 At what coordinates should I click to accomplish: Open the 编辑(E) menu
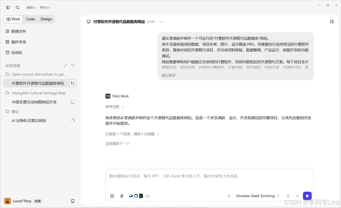(x=31, y=7)
